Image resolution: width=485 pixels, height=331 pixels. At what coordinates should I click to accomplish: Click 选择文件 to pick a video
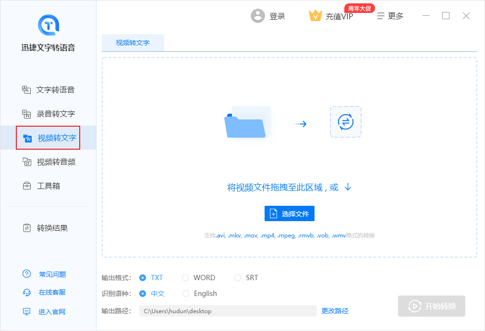click(289, 213)
